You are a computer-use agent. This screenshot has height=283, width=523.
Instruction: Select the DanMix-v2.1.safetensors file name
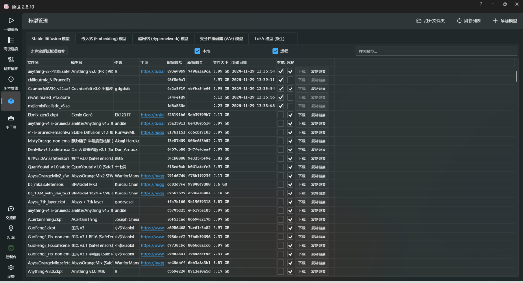[x=48, y=149]
